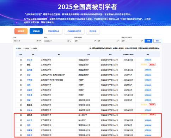Click affiliation 江西师范大学地理与环境学院 in row 25
This screenshot has width=171, height=138.
tap(52, 80)
